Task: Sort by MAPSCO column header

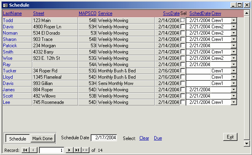Action: pyautogui.click(x=87, y=13)
